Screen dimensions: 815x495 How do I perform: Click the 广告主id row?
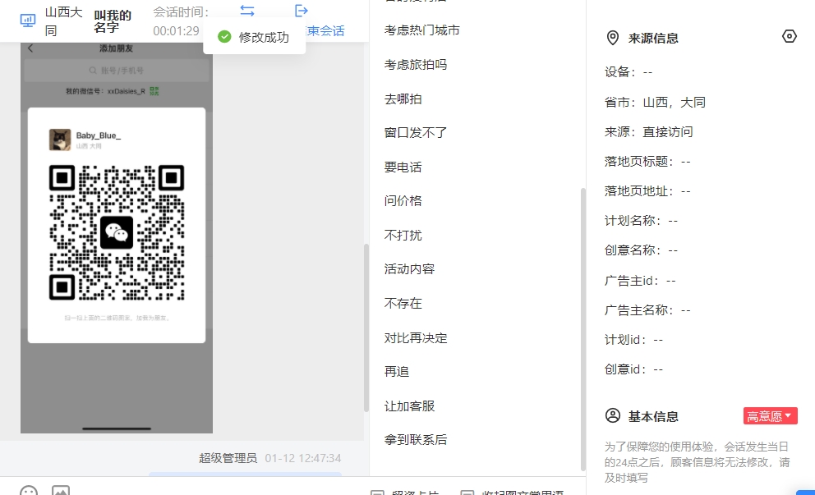point(640,281)
